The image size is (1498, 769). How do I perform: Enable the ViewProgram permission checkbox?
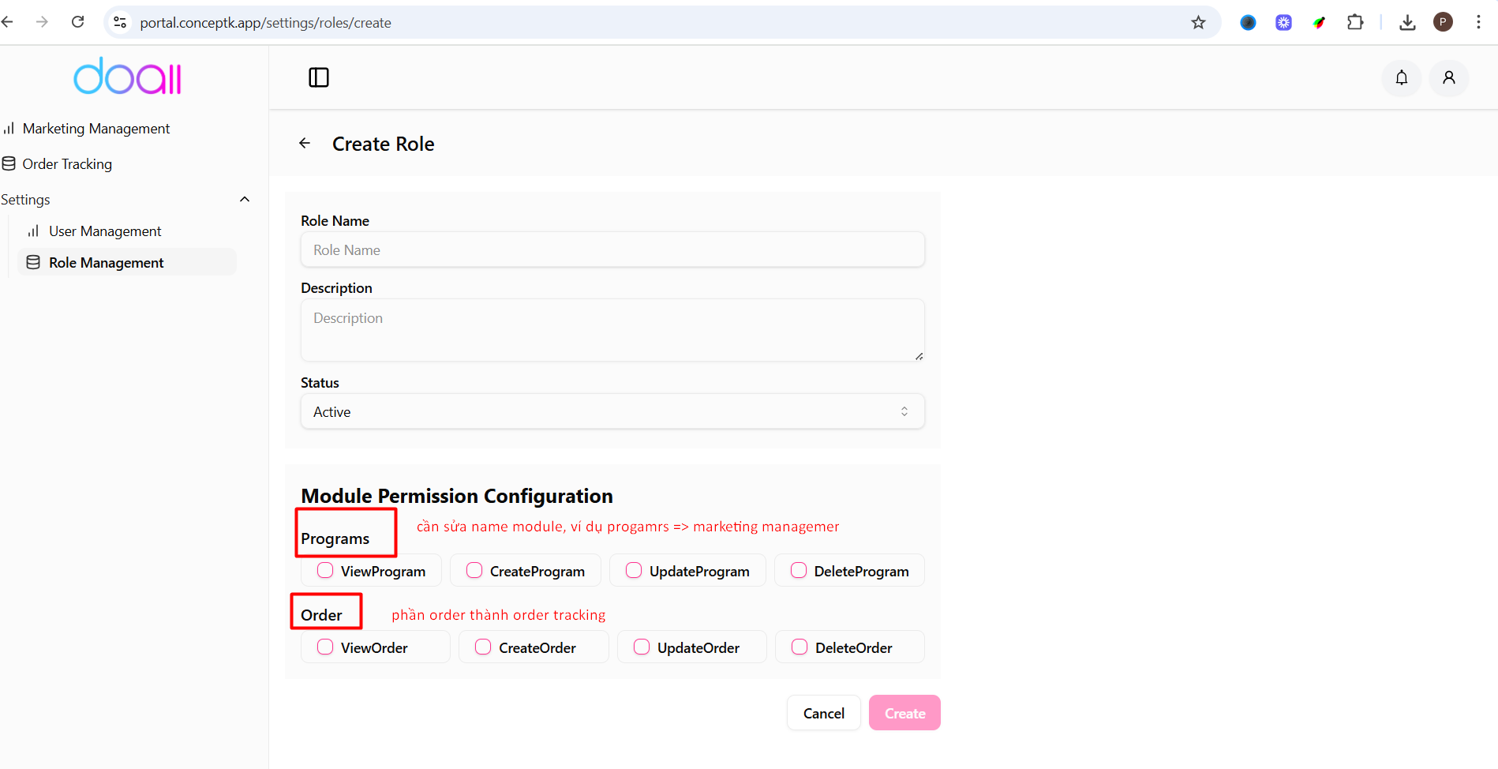pos(325,570)
